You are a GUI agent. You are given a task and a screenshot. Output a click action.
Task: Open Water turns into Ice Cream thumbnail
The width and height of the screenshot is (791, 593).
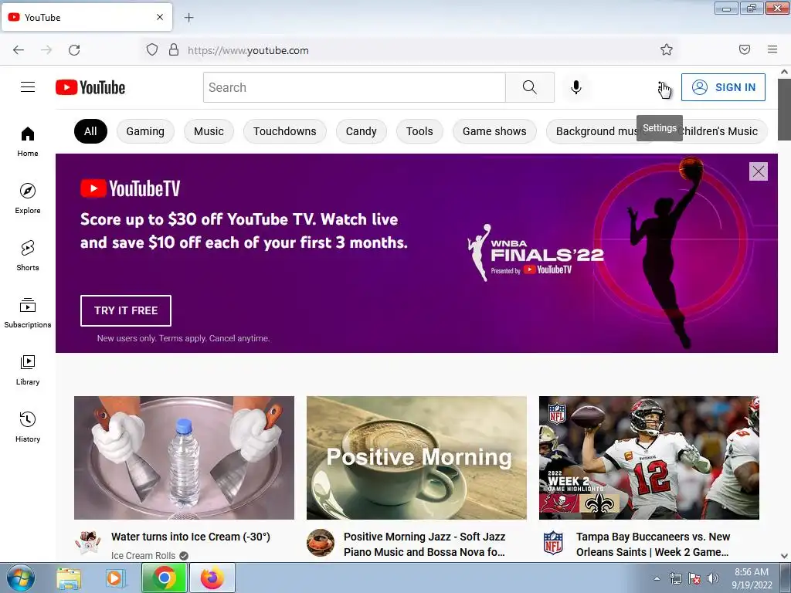pos(184,457)
